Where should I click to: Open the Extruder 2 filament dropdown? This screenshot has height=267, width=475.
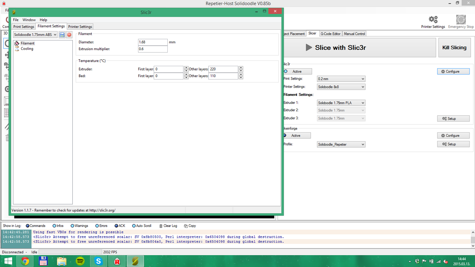341,110
